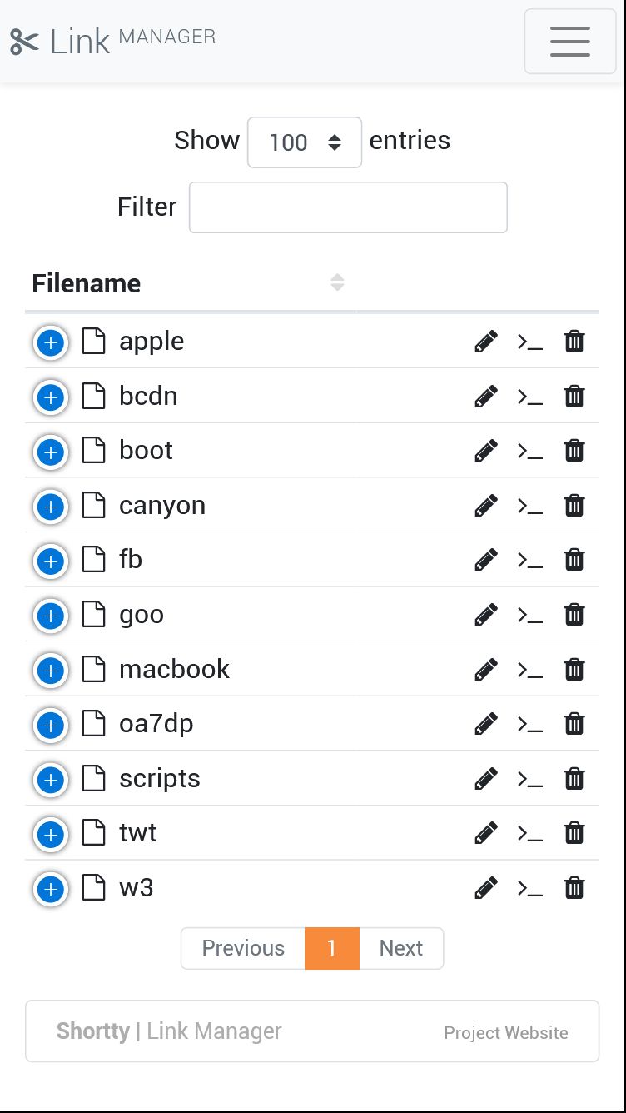Go to page 1 of results
626x1113 pixels.
click(332, 948)
